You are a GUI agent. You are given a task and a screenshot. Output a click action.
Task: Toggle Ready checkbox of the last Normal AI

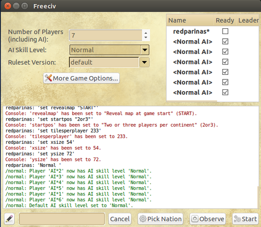[225, 92]
